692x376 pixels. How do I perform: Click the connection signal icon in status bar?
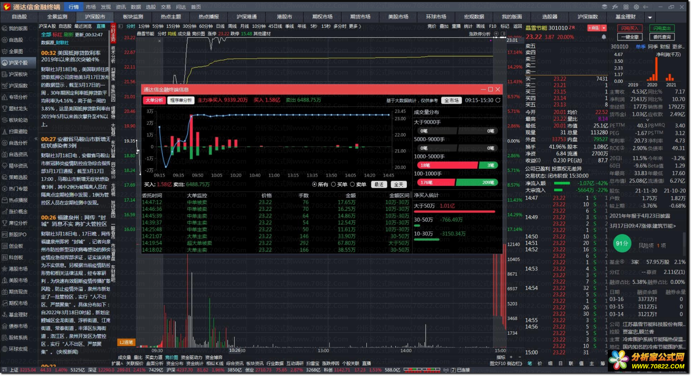point(446,370)
